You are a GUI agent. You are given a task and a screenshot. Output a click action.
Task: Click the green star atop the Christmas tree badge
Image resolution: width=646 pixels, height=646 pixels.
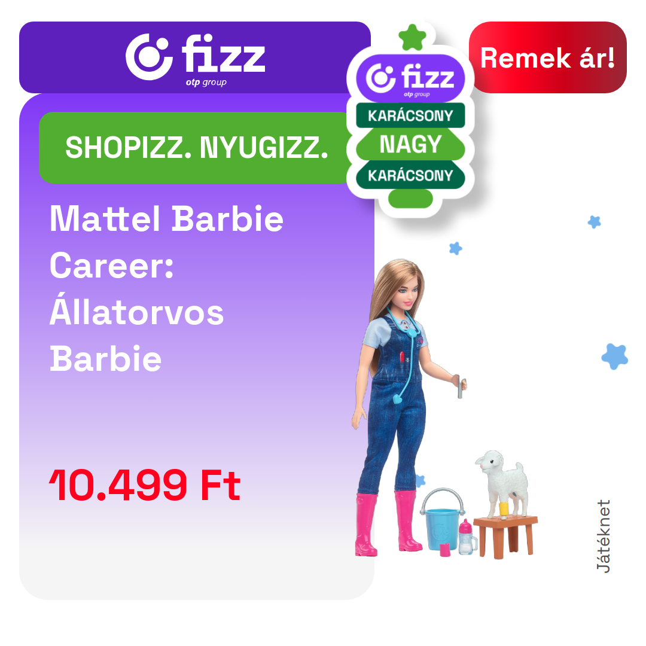pyautogui.click(x=412, y=38)
